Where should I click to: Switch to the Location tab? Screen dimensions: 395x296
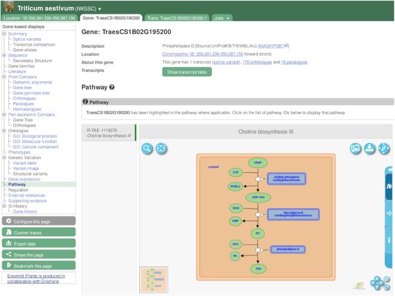(x=39, y=19)
